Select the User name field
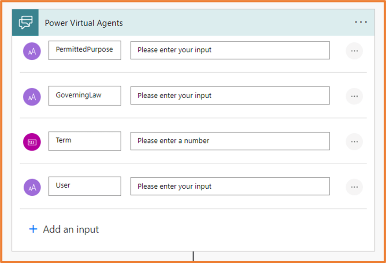The height and width of the screenshot is (263, 386). (x=85, y=186)
